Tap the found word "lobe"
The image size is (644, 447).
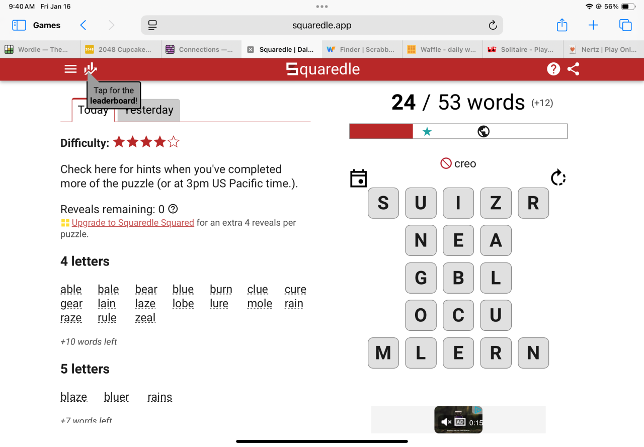183,304
